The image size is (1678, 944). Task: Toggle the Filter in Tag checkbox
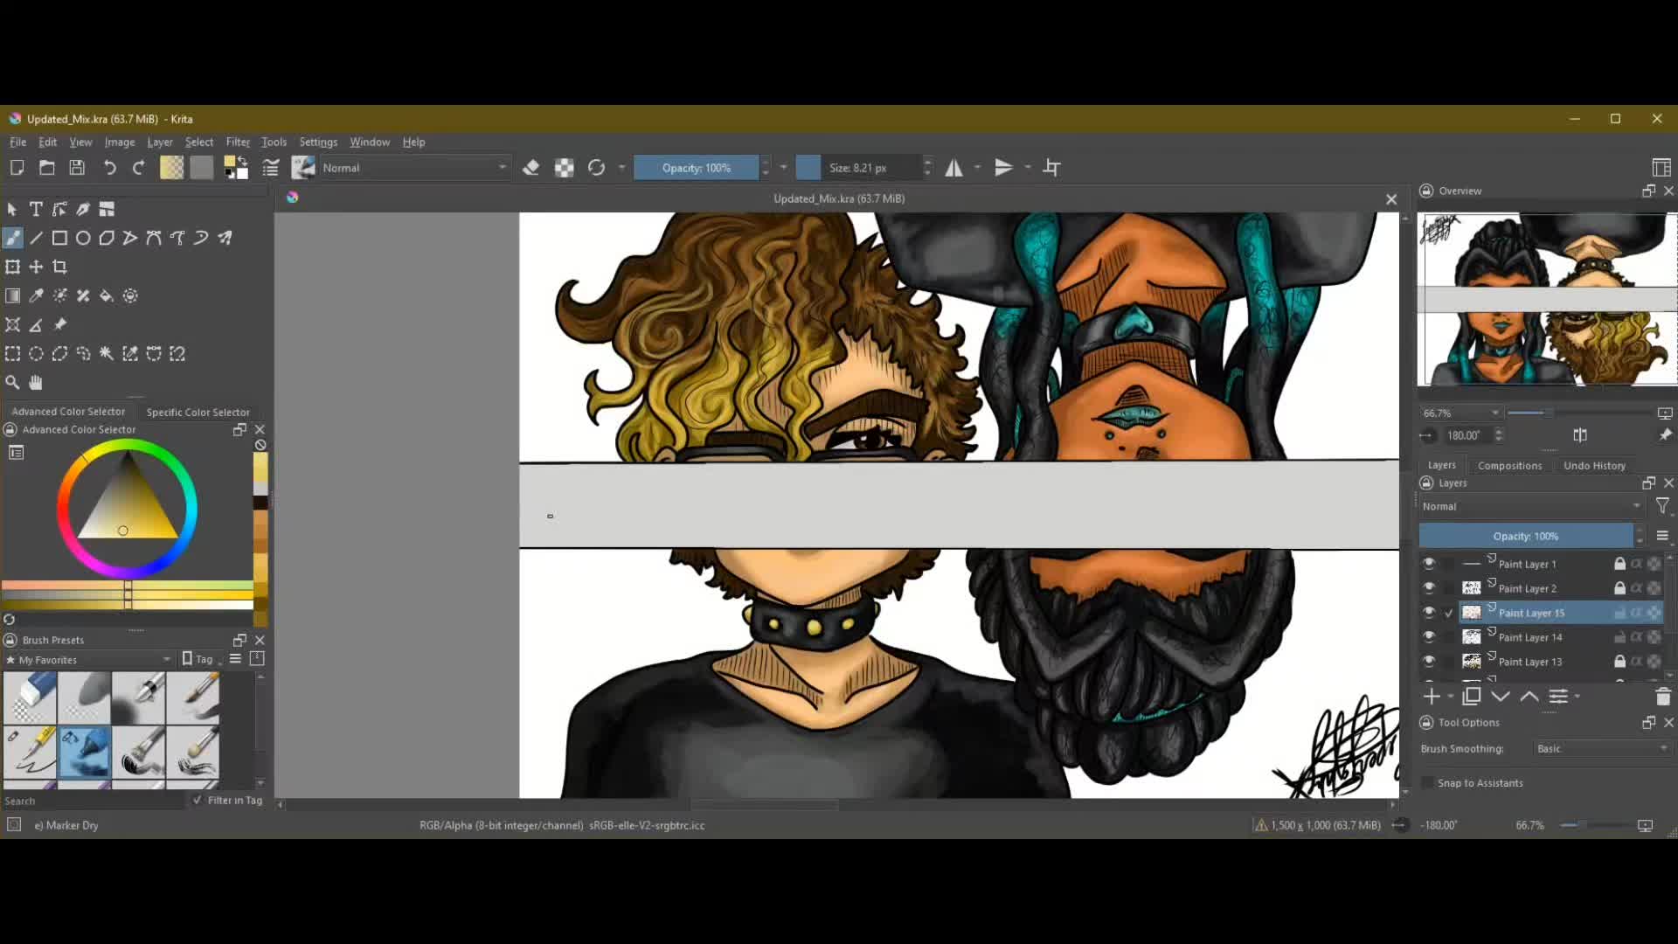coord(198,800)
